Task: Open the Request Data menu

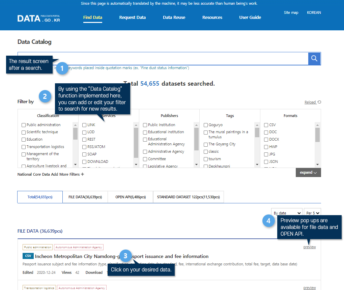Action: point(132,18)
